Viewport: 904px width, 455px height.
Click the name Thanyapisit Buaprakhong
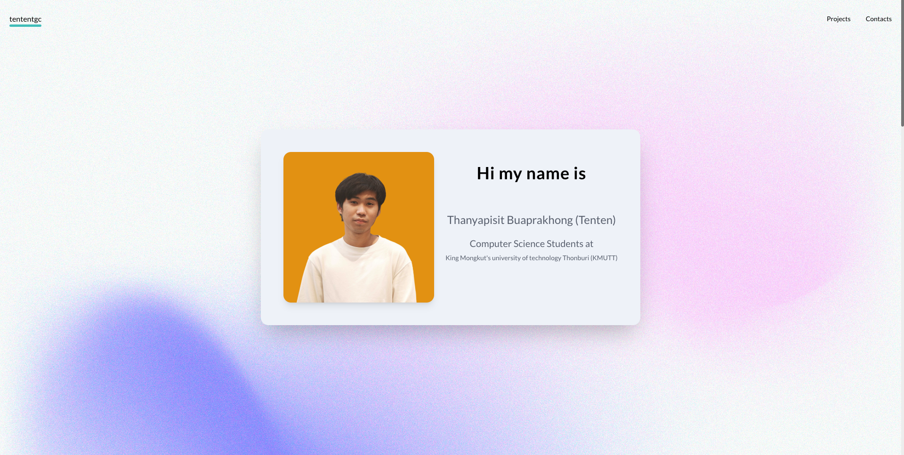tap(509, 220)
